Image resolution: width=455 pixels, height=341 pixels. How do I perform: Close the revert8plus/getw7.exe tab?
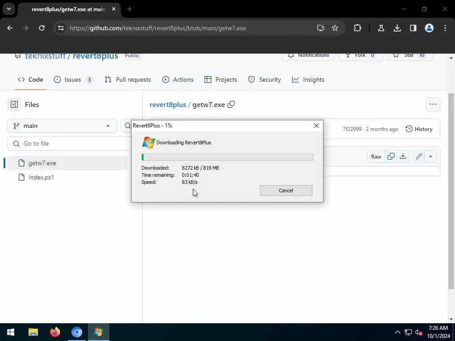pos(114,9)
